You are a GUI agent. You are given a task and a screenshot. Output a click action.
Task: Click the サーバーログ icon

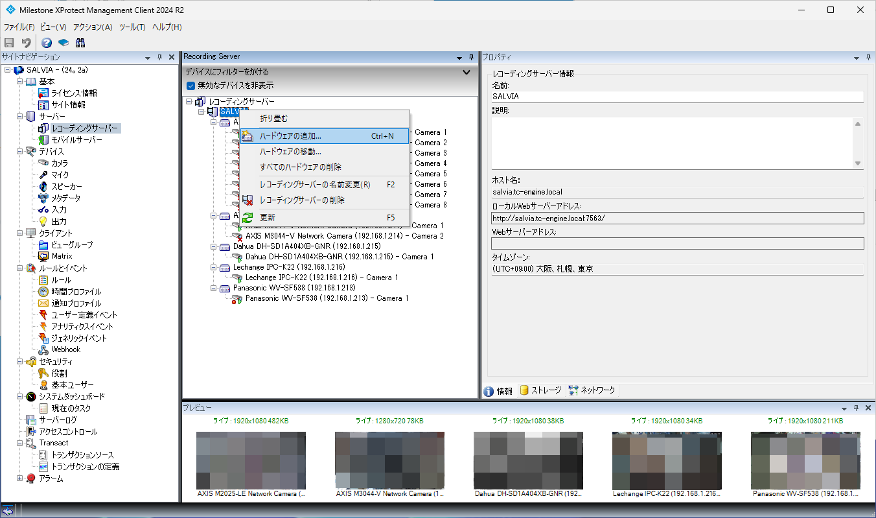pyautogui.click(x=30, y=420)
